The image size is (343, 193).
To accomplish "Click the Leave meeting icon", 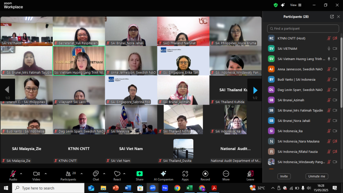I will tap(250, 174).
